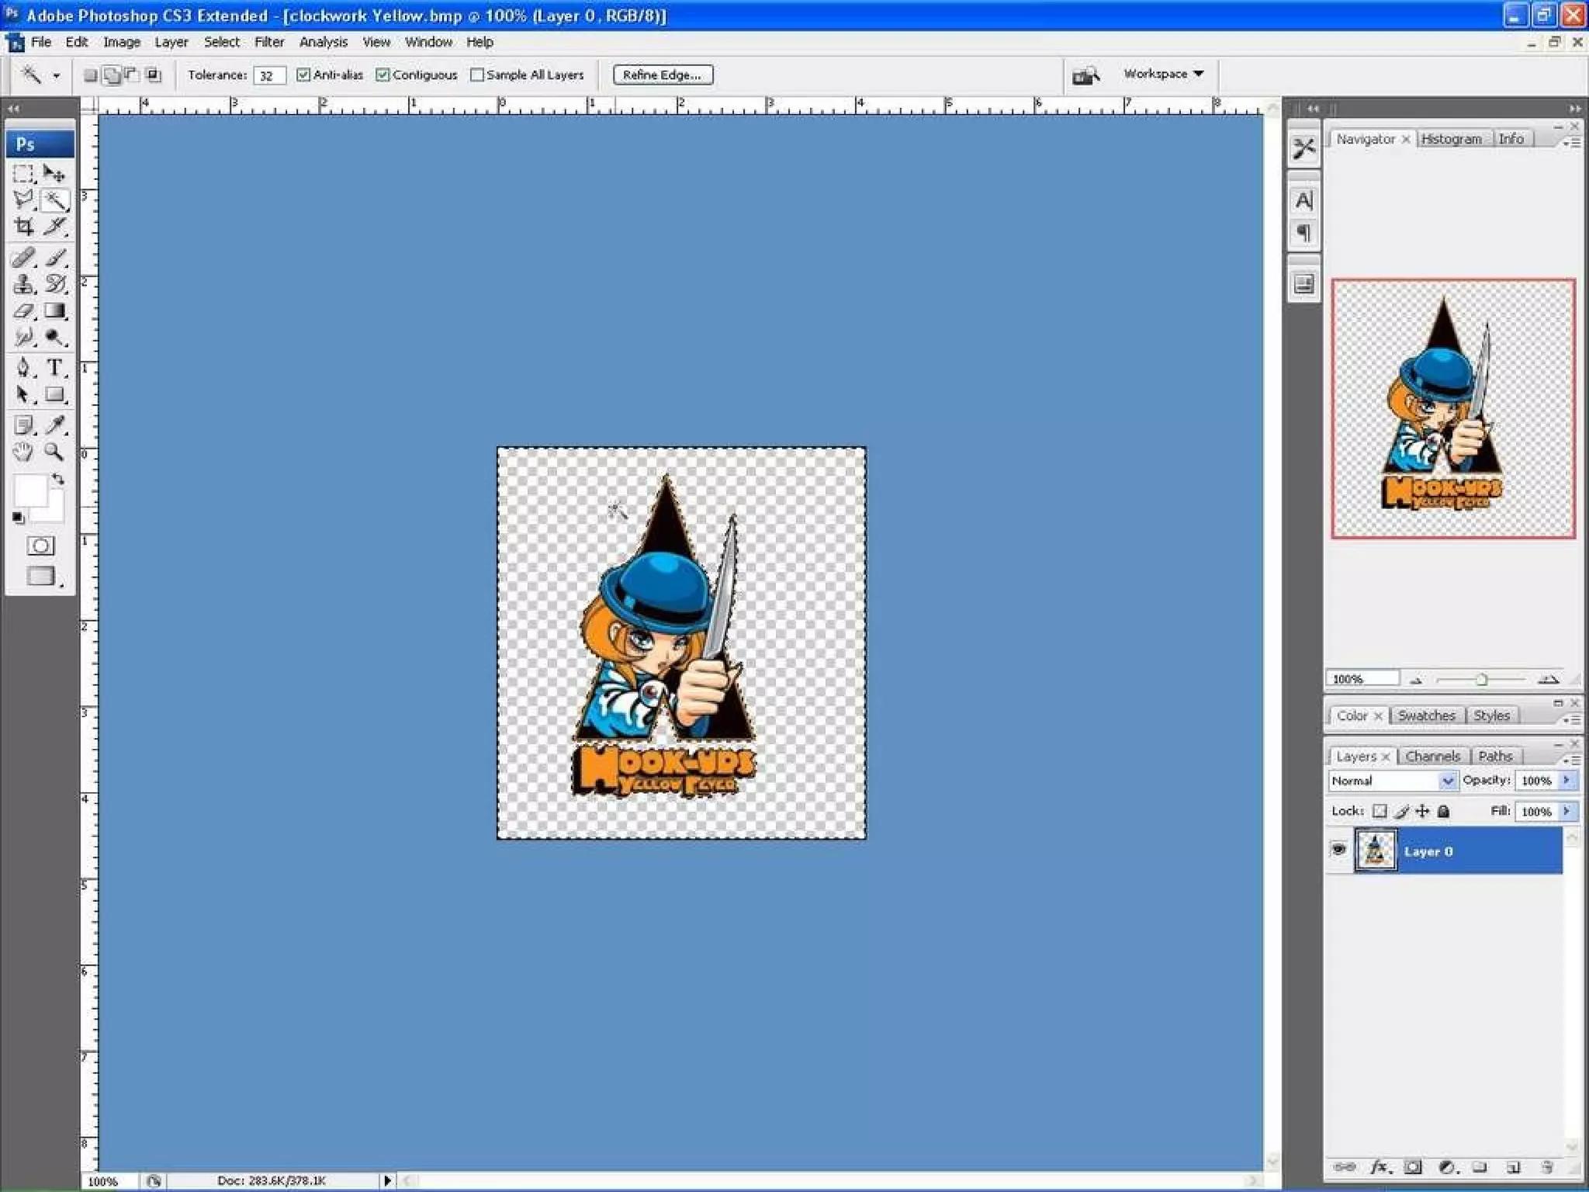Screen dimensions: 1589x1192
Task: Open the Filter menu
Action: click(x=268, y=42)
